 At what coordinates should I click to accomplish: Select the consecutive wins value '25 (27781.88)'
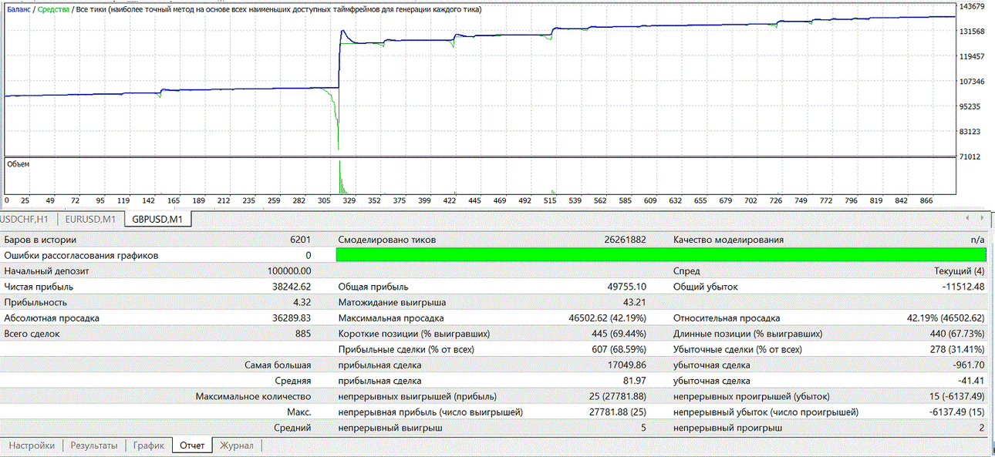pos(619,396)
